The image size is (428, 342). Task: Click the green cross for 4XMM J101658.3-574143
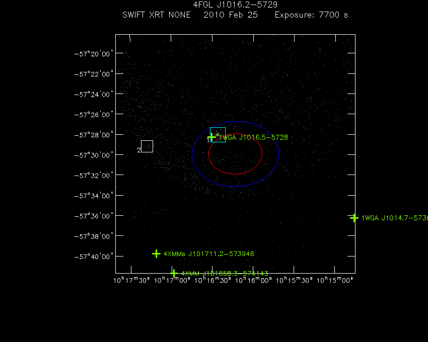click(174, 273)
